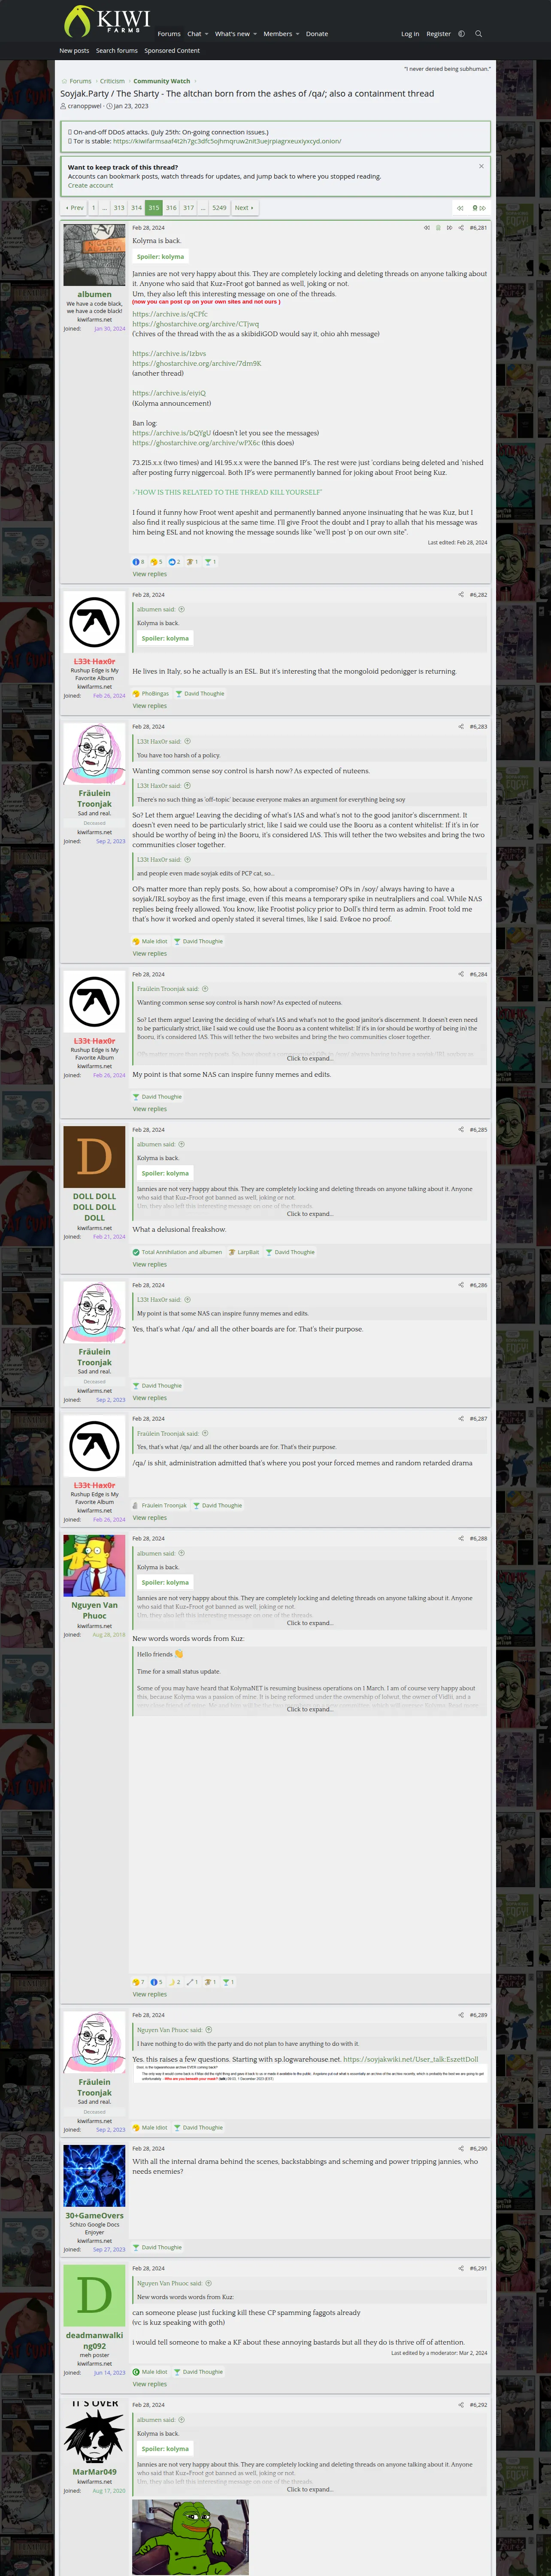The image size is (551, 2576).
Task: Open L33t Hax0r's avatar on post #6,282
Action: tap(94, 622)
